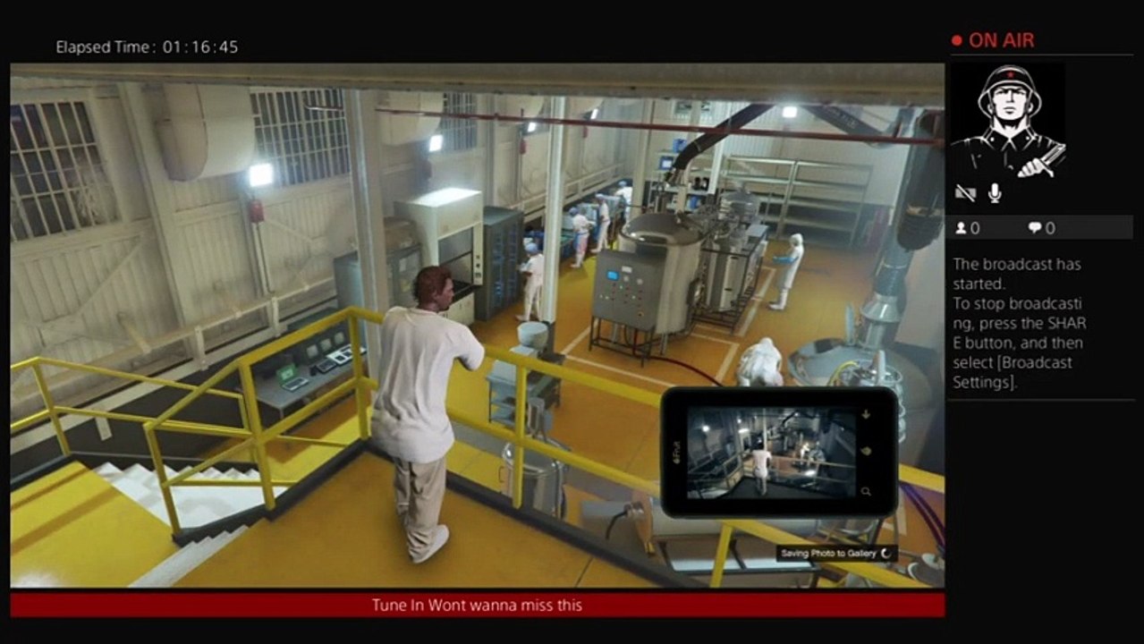Click the Saving Photo to Gallery notification
The height and width of the screenshot is (644, 1144).
836,554
